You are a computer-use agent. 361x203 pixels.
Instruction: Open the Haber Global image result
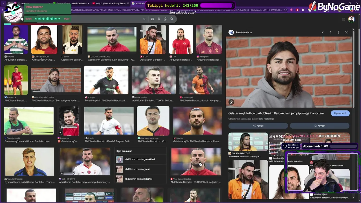click(x=154, y=80)
